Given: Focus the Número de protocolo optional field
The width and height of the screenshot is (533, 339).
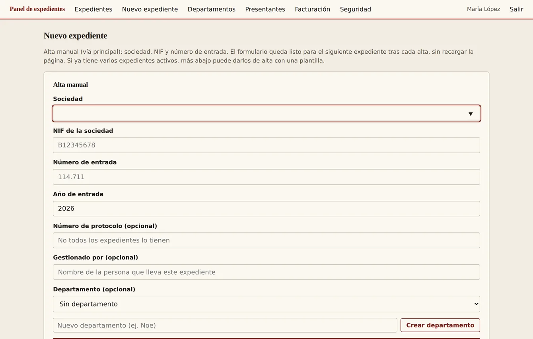Looking at the screenshot, I should click(x=266, y=240).
